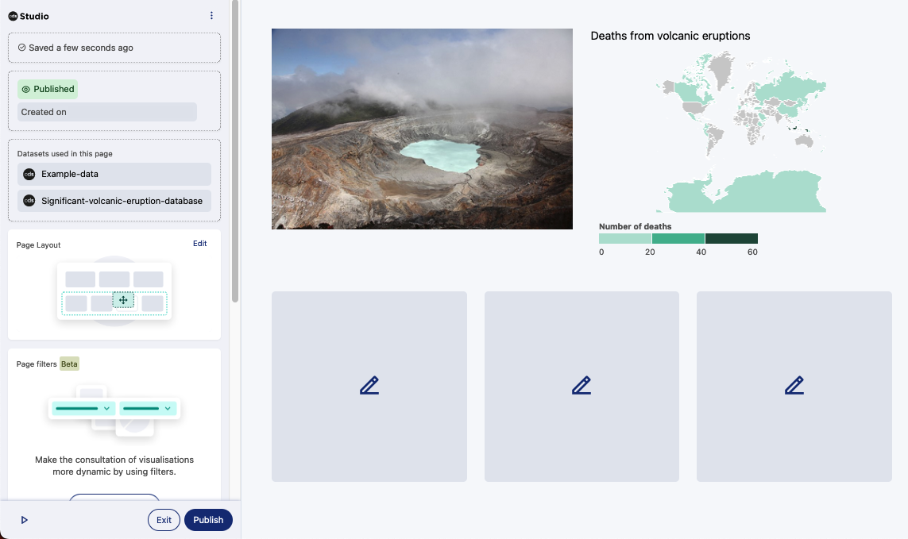Click the Example-data dataset icon
908x539 pixels.
tap(29, 174)
